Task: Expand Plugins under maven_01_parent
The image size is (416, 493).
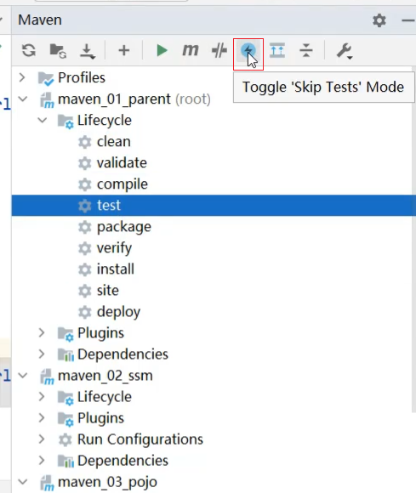Action: [x=42, y=332]
